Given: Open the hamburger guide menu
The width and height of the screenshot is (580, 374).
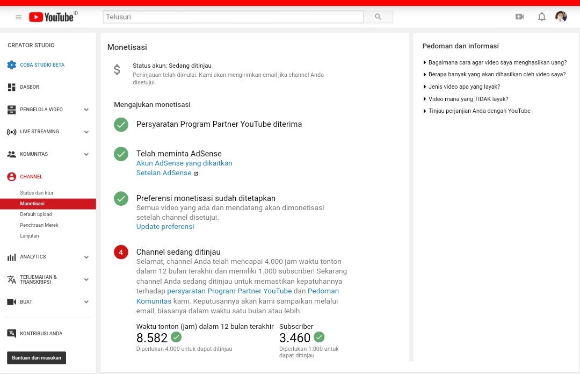Looking at the screenshot, I should coord(18,17).
